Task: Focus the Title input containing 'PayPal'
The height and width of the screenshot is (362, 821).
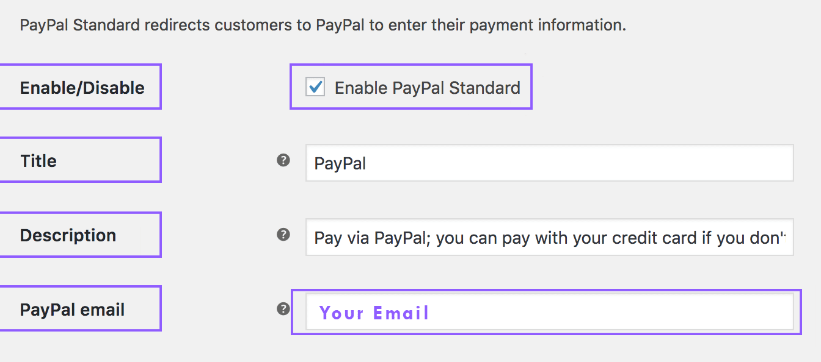Action: point(549,163)
